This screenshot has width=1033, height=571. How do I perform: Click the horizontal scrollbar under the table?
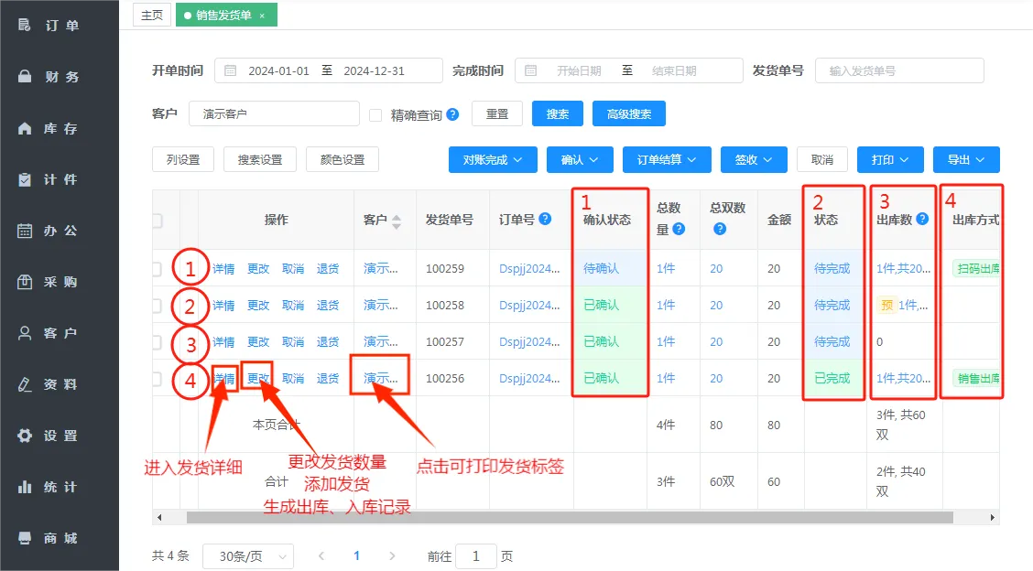coord(570,518)
